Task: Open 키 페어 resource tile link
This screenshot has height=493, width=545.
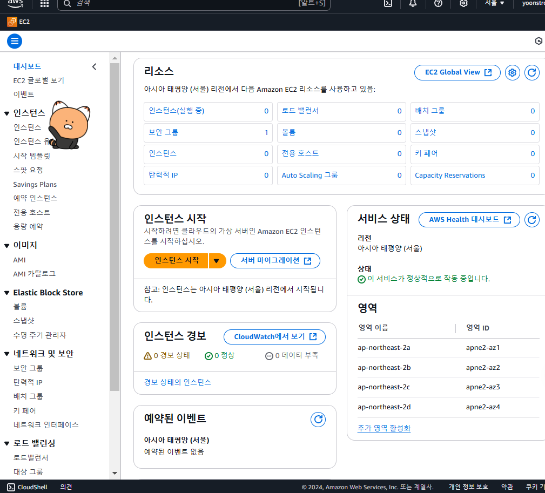Action: point(426,153)
